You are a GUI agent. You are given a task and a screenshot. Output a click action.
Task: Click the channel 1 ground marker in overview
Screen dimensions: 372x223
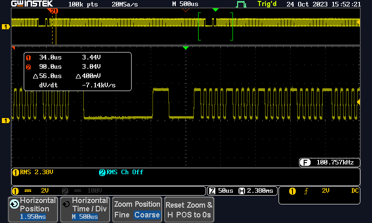pyautogui.click(x=6, y=27)
